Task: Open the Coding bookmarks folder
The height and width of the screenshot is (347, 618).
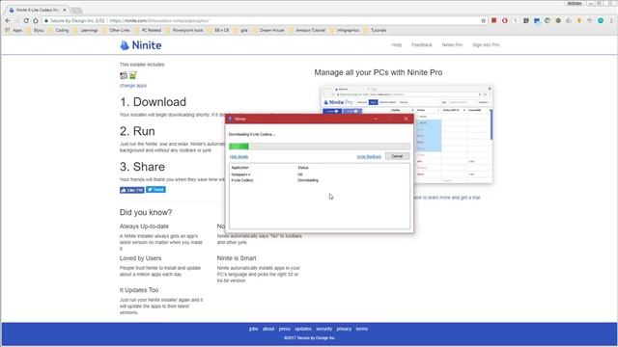Action: pos(58,30)
